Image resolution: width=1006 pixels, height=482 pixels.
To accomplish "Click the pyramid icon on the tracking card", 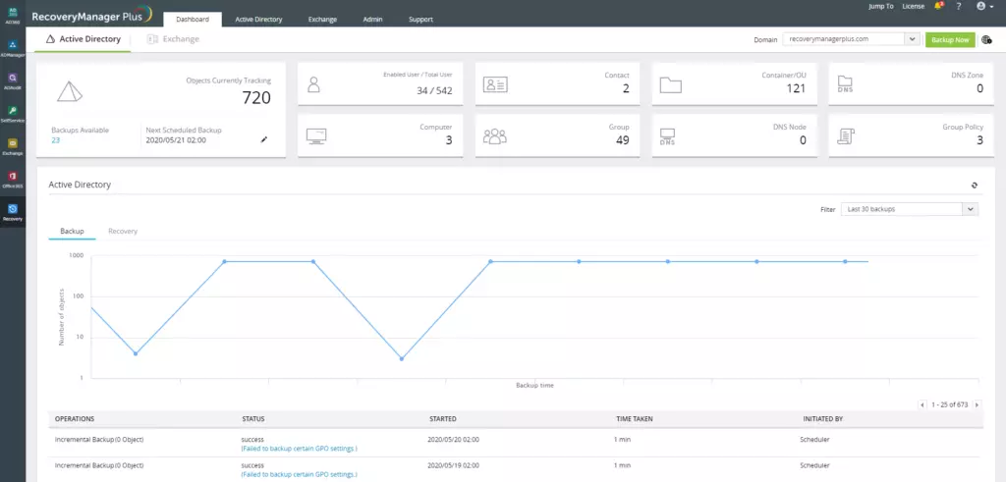I will (70, 91).
